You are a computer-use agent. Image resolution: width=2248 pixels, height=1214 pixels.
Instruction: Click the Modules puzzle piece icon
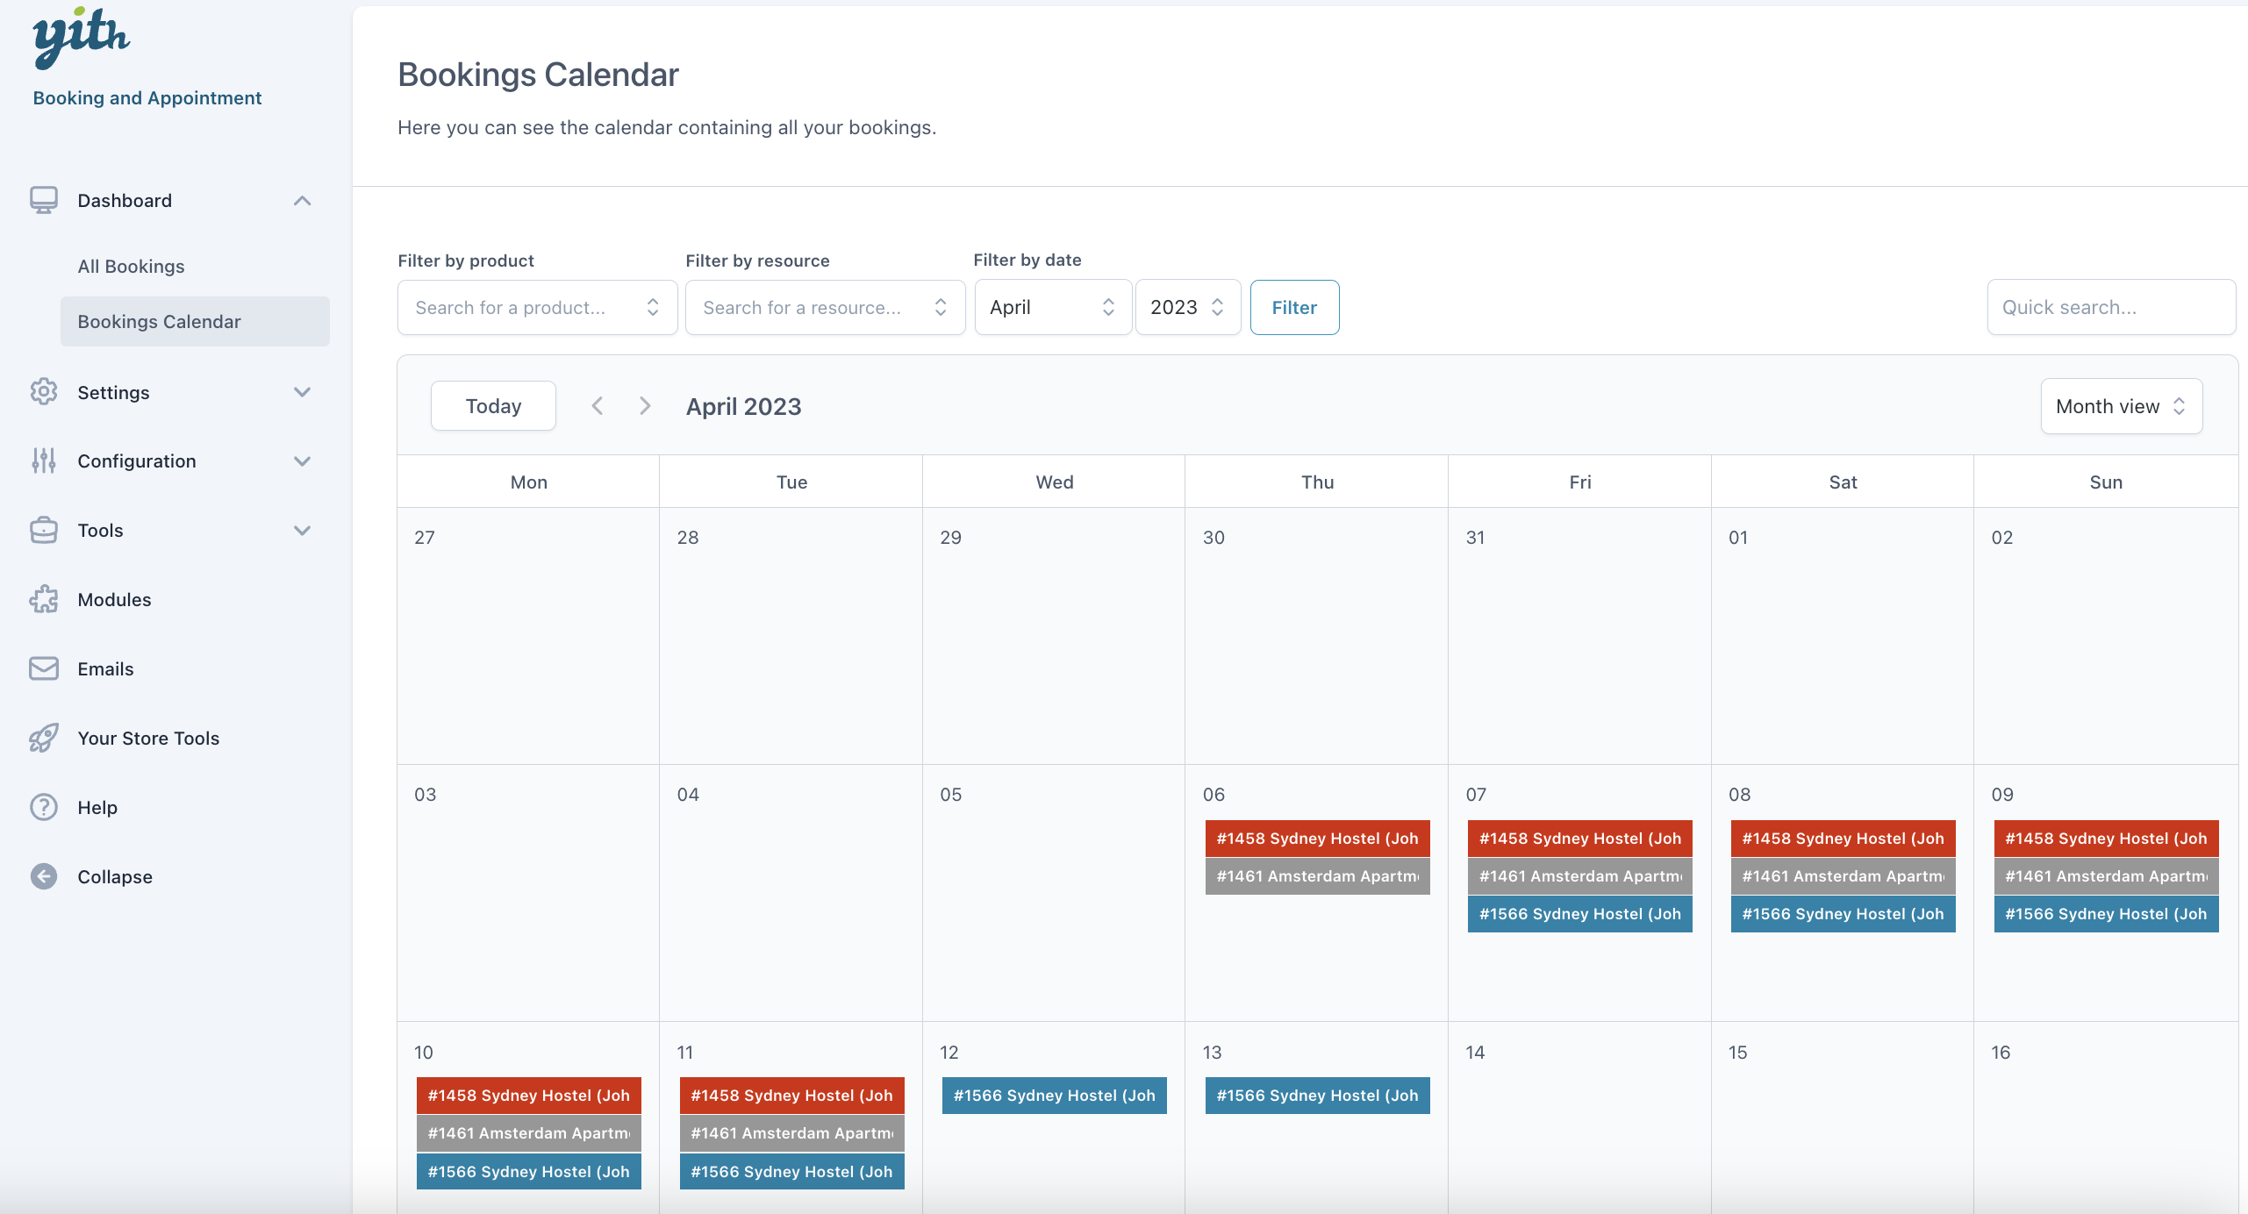coord(43,599)
